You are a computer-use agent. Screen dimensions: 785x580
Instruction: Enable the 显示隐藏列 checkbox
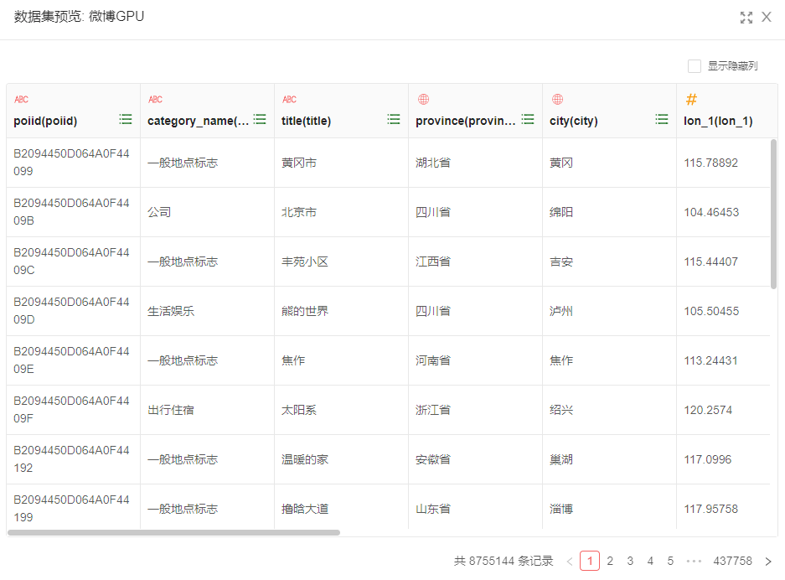(695, 66)
